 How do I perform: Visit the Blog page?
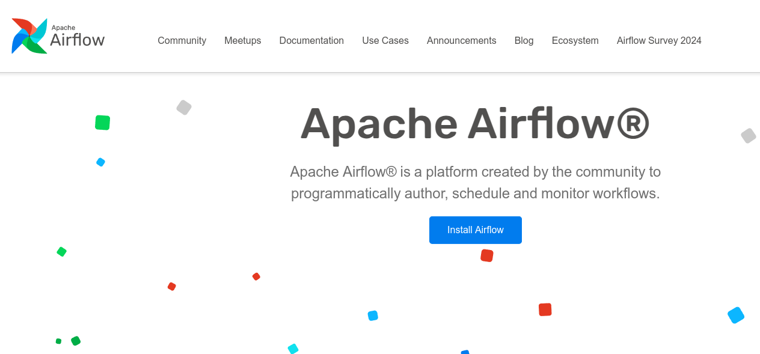pyautogui.click(x=524, y=41)
